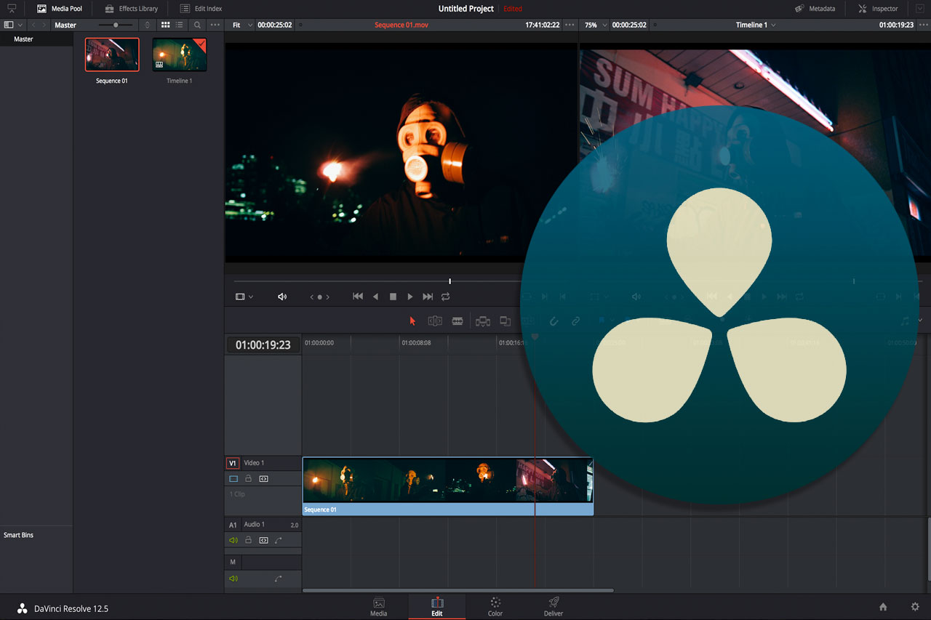Toggle loop playback in source viewer
This screenshot has height=620, width=931.
(446, 297)
